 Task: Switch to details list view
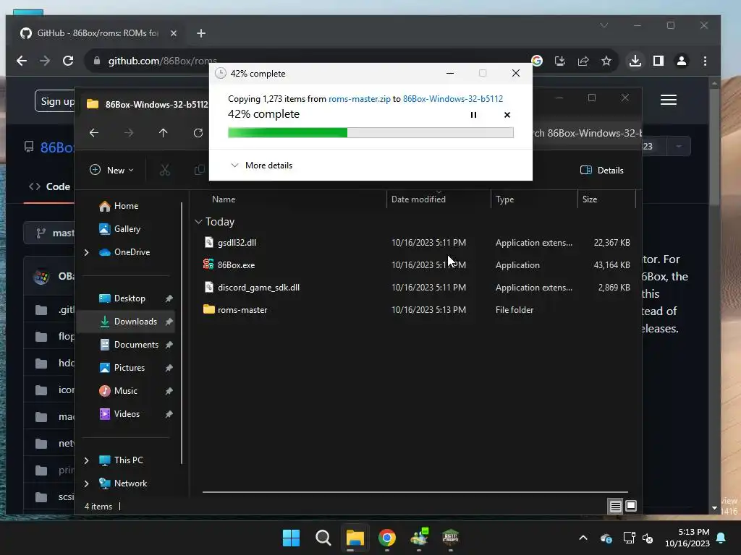click(615, 507)
